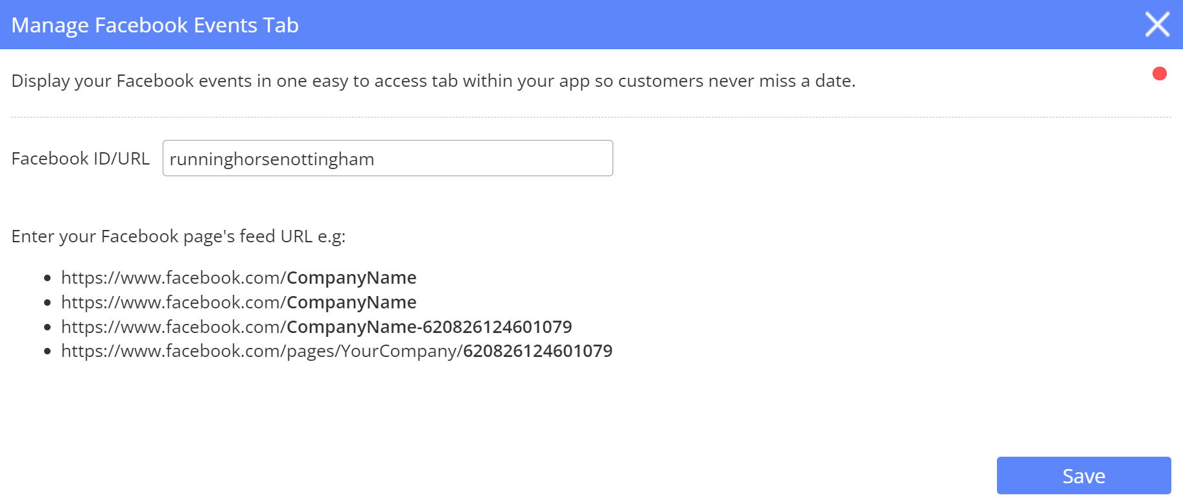This screenshot has width=1183, height=504.
Task: Click "Enter your Facebook page's feed URL" text
Action: 162,236
